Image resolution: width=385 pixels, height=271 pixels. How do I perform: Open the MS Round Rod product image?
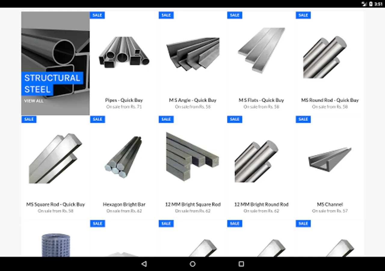(325, 57)
